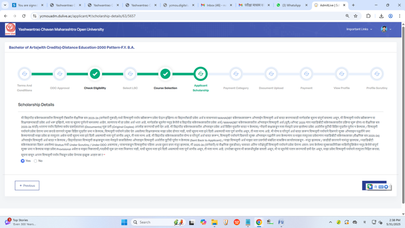The width and height of the screenshot is (405, 228).
Task: Select the Yes radio button
Action: tap(23, 161)
